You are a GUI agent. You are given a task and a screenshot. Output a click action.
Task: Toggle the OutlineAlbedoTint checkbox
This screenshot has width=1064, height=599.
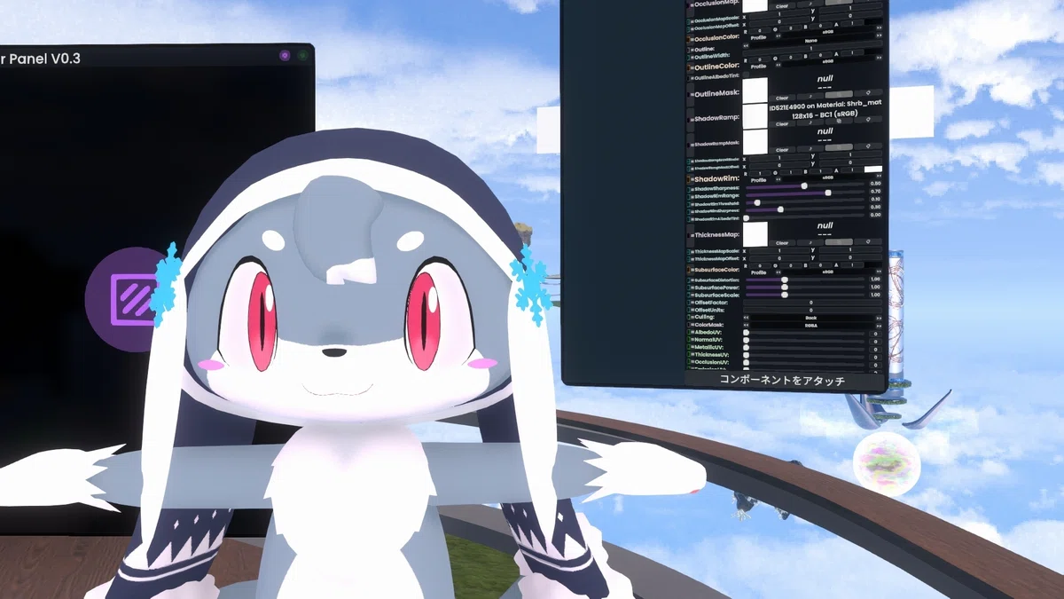pos(746,75)
